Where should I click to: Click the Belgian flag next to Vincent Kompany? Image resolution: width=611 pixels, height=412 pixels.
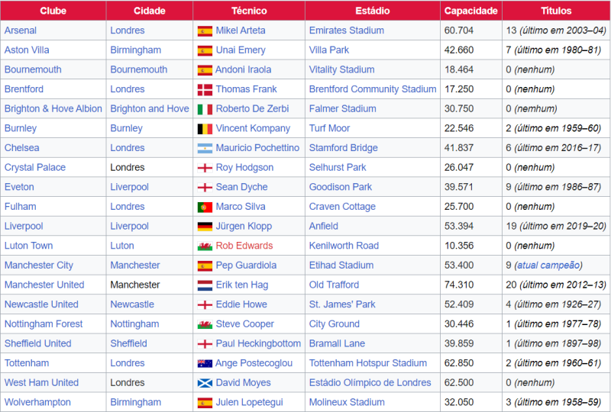point(205,129)
